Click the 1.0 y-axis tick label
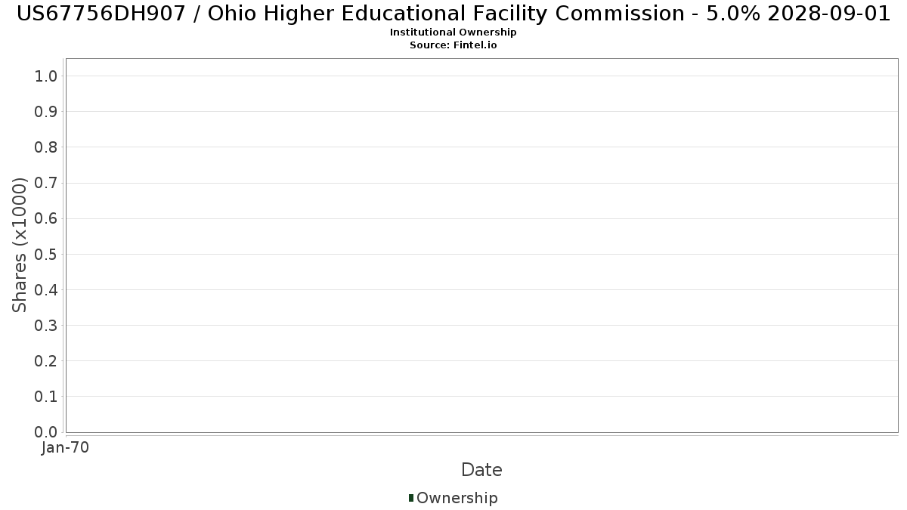 (46, 76)
